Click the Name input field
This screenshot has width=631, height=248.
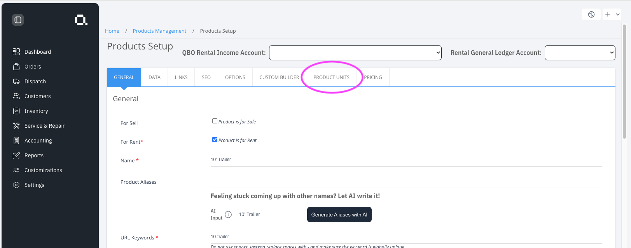coord(406,160)
